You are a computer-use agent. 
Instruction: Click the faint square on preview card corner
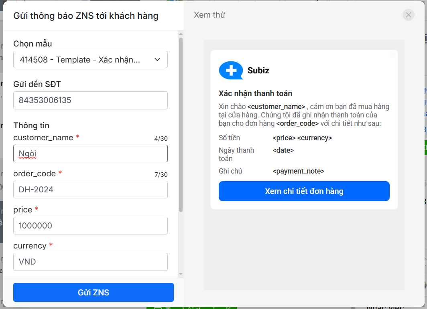tap(392, 55)
